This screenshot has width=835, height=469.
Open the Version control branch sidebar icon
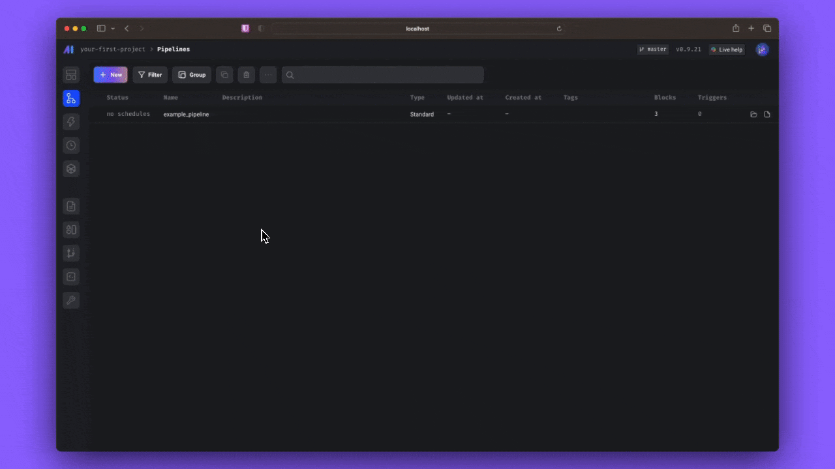(71, 253)
